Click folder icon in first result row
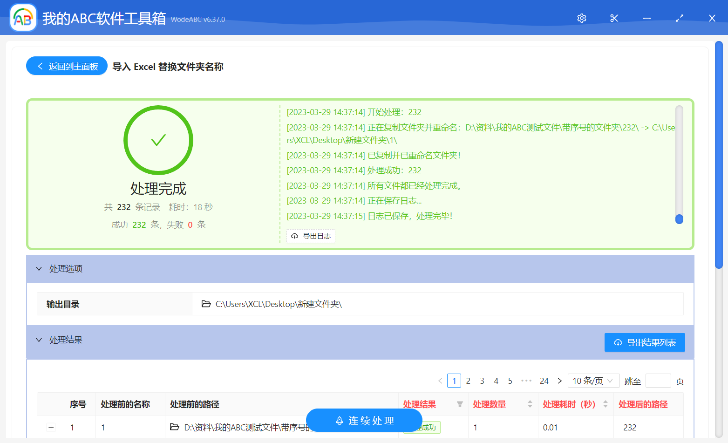The height and width of the screenshot is (443, 728). 175,427
